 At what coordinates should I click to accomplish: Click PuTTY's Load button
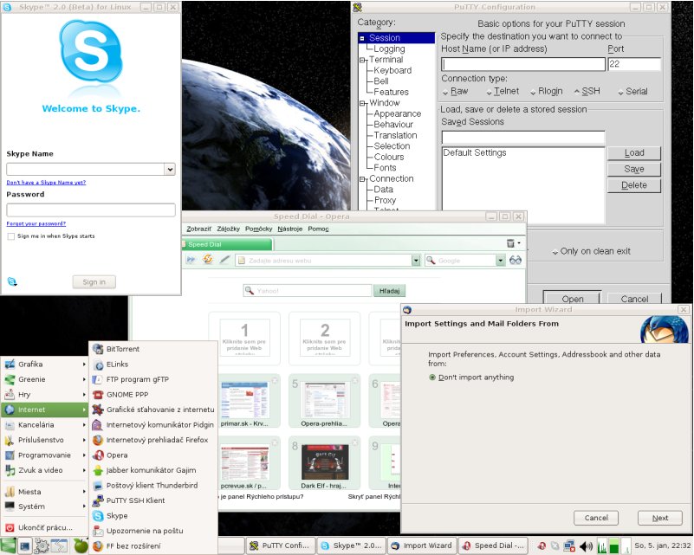(634, 153)
